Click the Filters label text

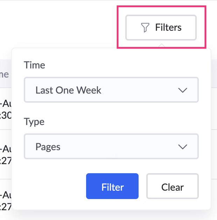click(168, 27)
